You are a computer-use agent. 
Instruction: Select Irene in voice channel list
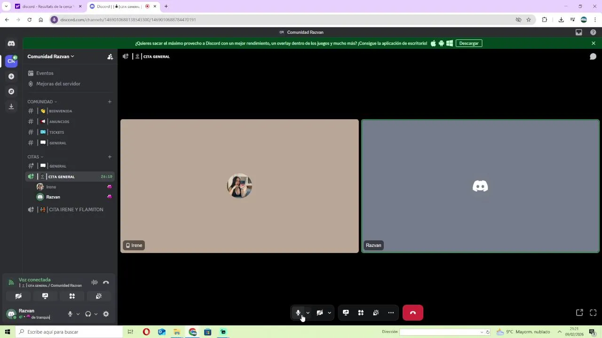[x=74, y=187]
